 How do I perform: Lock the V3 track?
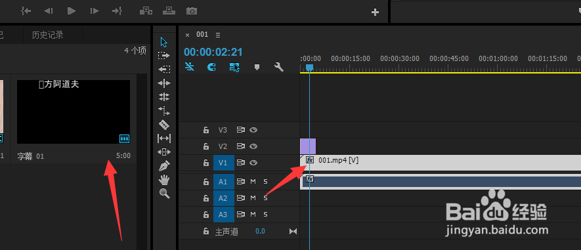click(x=205, y=130)
